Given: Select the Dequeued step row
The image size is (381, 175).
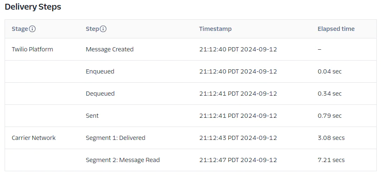Looking at the screenshot, I should coord(100,94).
